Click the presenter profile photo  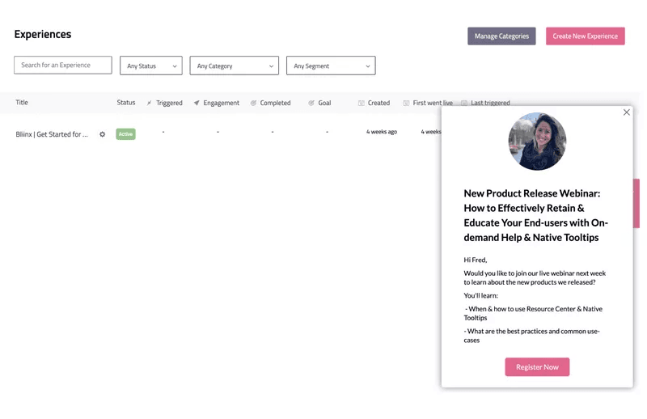537,142
